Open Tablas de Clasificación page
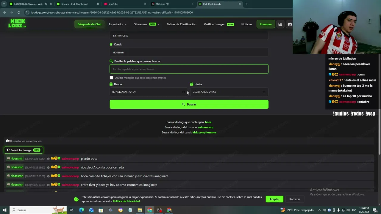 182,24
